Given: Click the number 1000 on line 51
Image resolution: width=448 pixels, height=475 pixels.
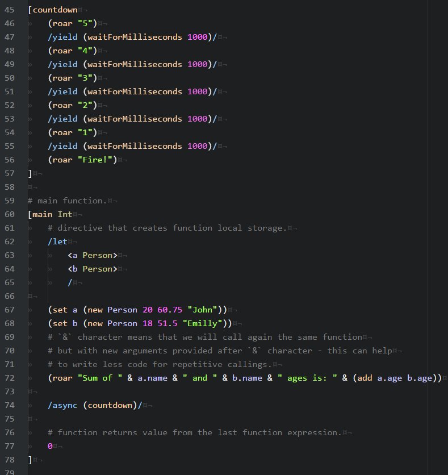Looking at the screenshot, I should point(198,91).
